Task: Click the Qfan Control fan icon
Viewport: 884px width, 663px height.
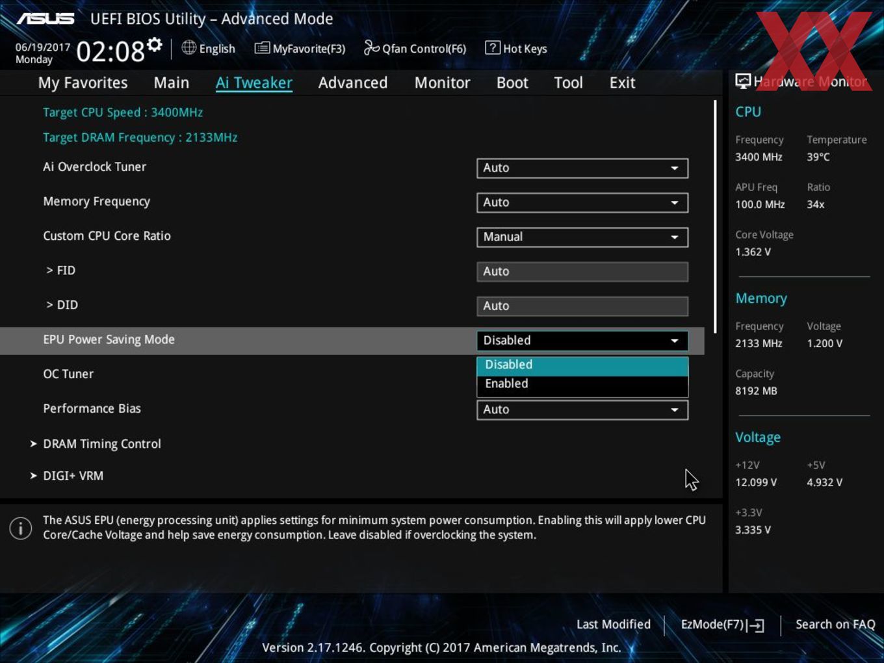Action: [x=371, y=47]
